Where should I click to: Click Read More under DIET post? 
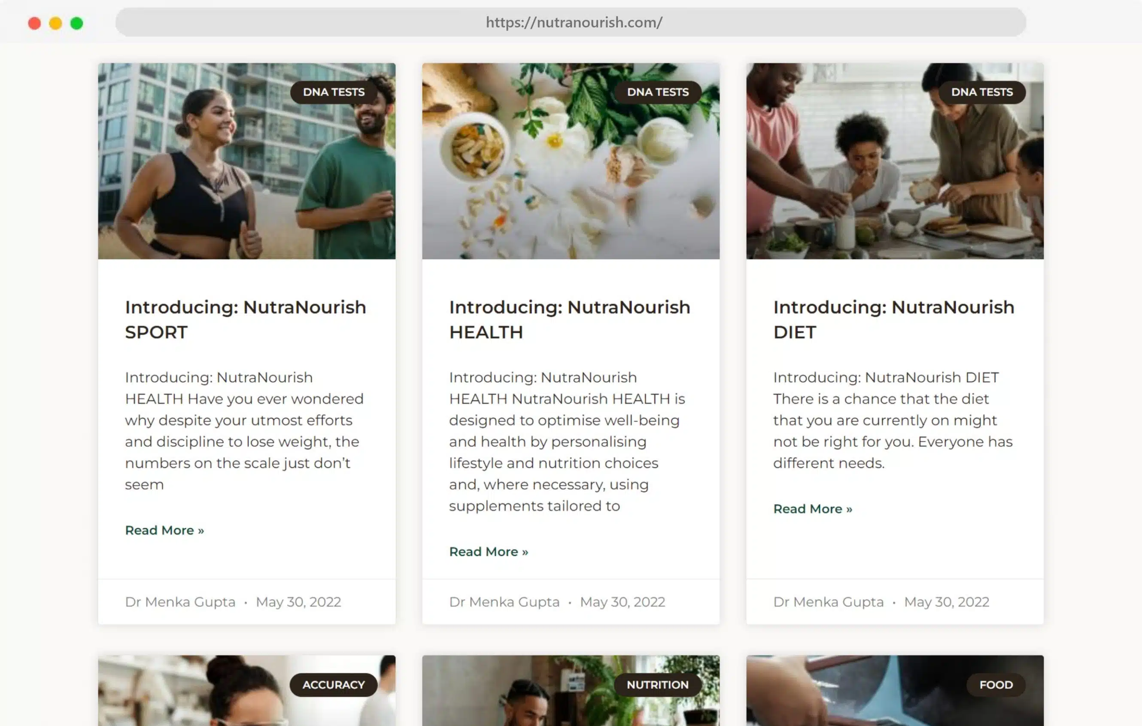[x=812, y=509]
